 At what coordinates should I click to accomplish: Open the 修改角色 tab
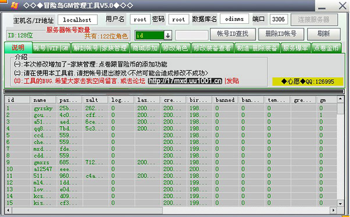(176, 48)
